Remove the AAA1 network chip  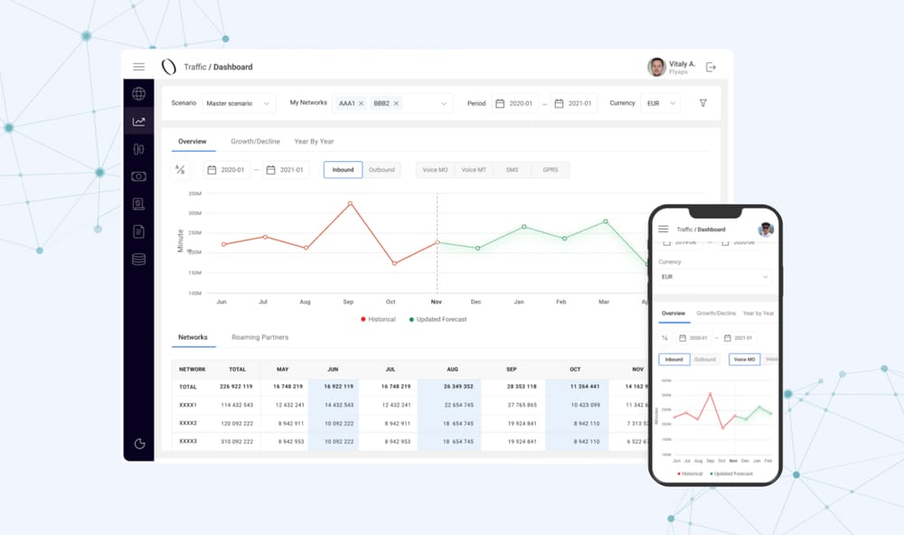click(361, 103)
